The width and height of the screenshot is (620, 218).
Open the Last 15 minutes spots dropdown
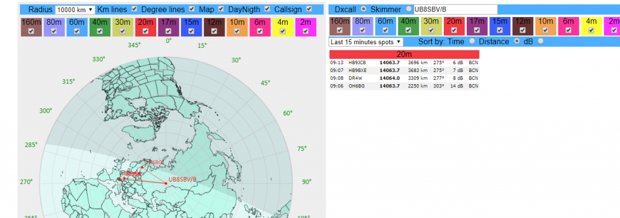coord(366,42)
